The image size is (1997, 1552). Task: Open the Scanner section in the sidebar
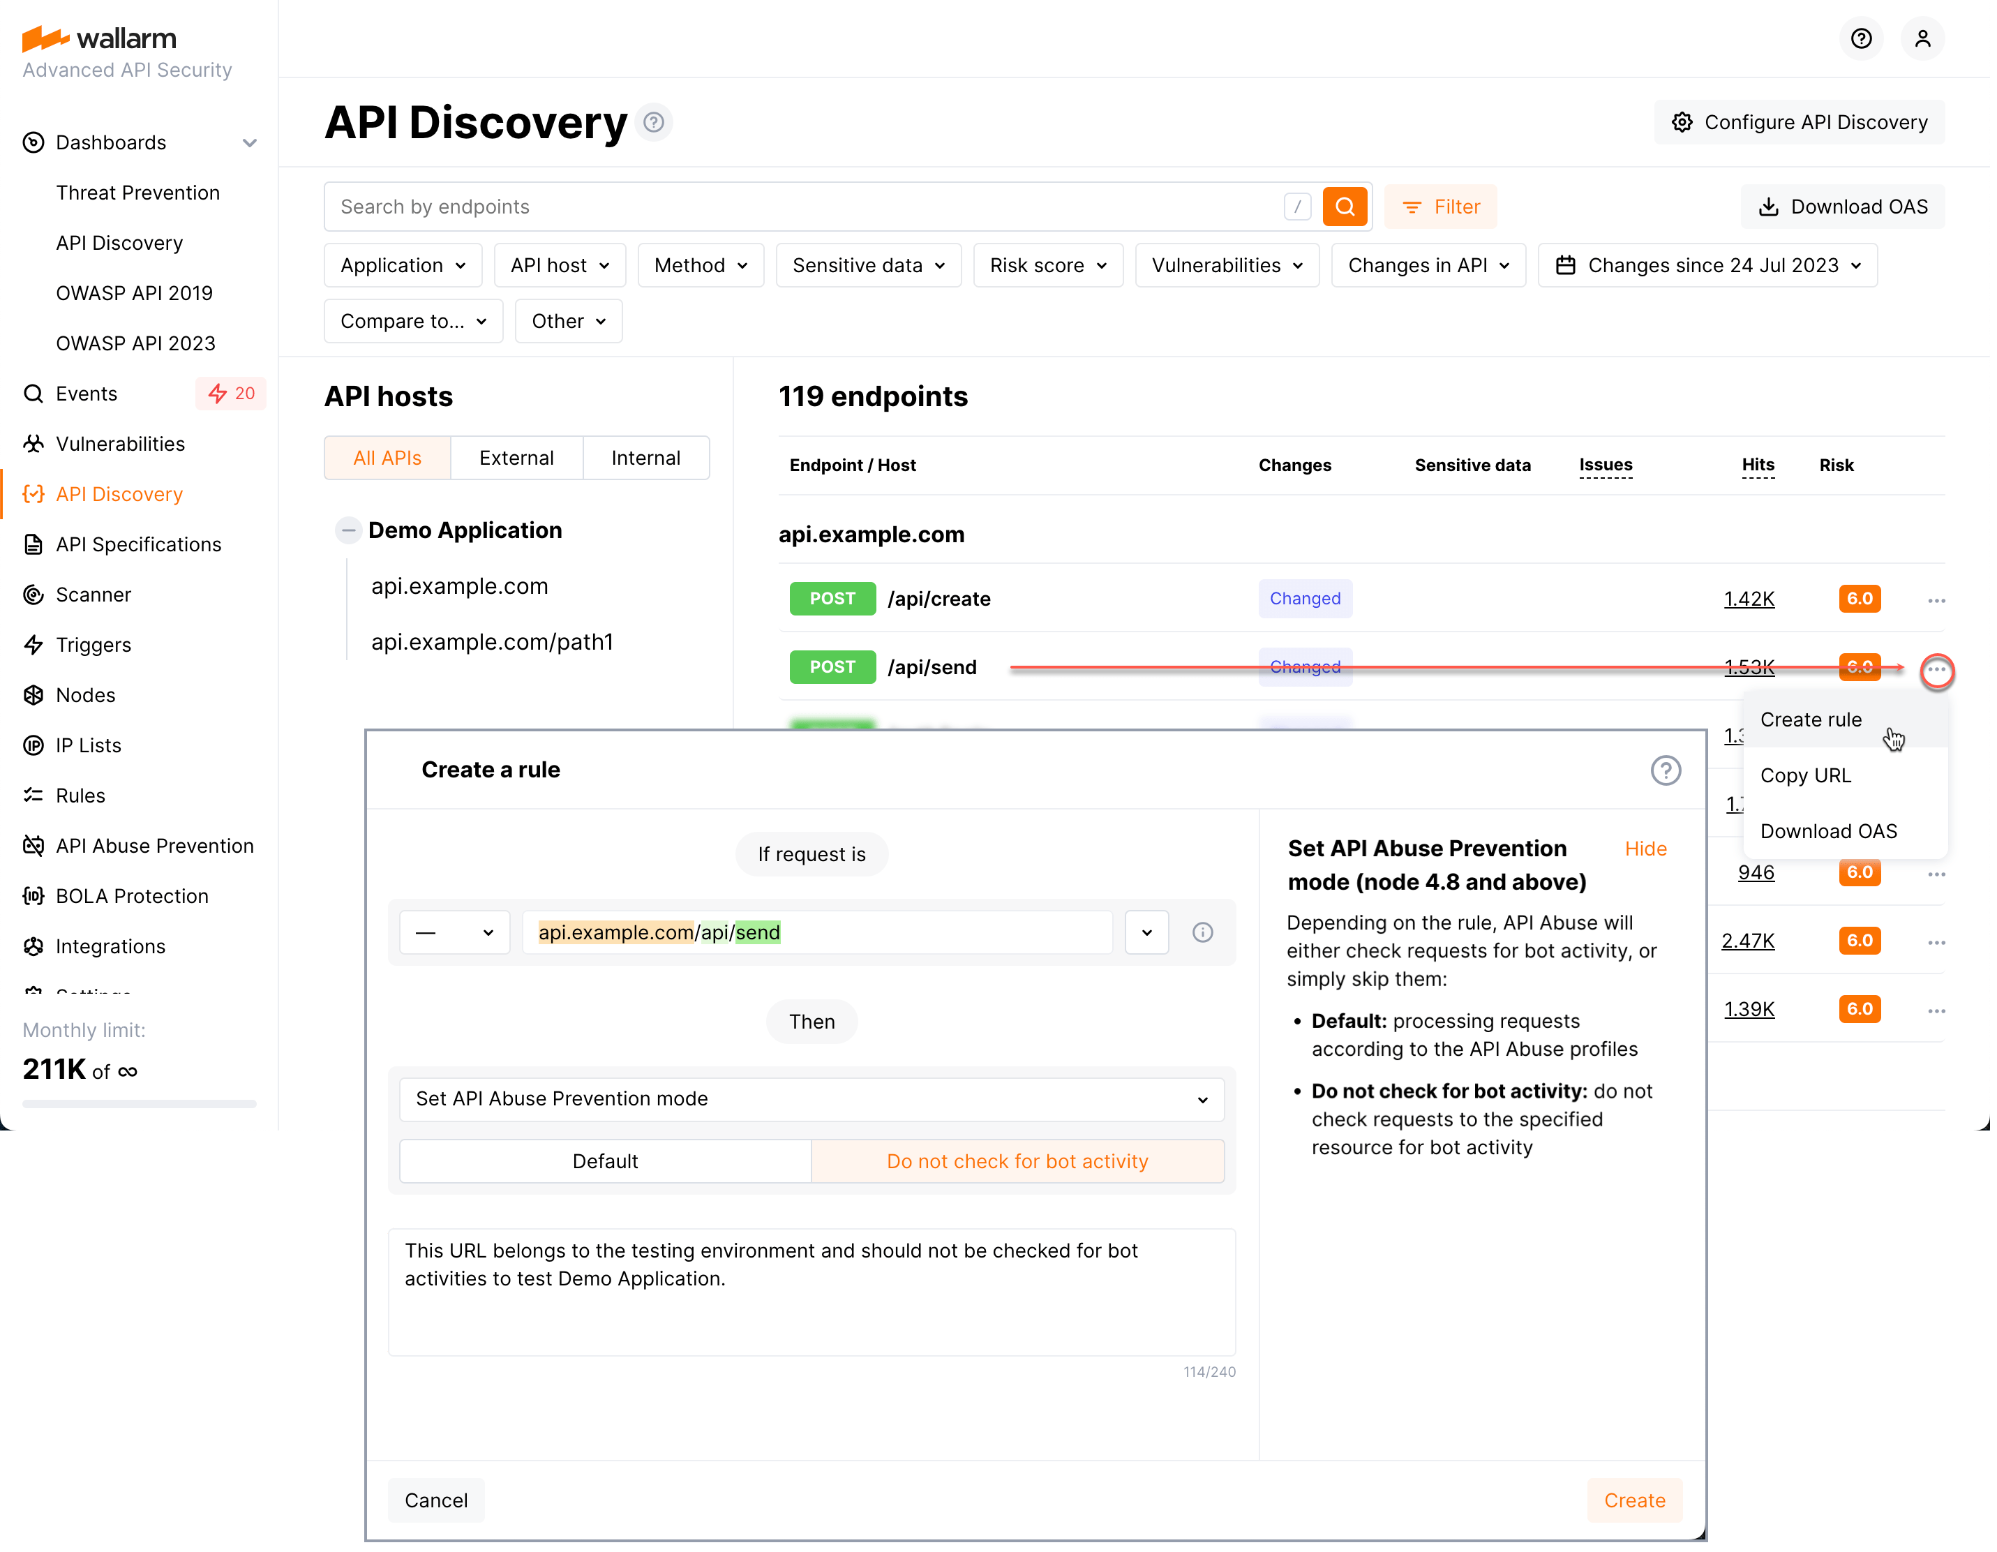pos(91,595)
